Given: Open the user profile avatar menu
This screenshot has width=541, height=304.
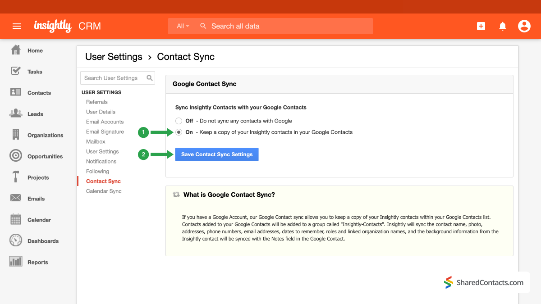Looking at the screenshot, I should [x=524, y=26].
